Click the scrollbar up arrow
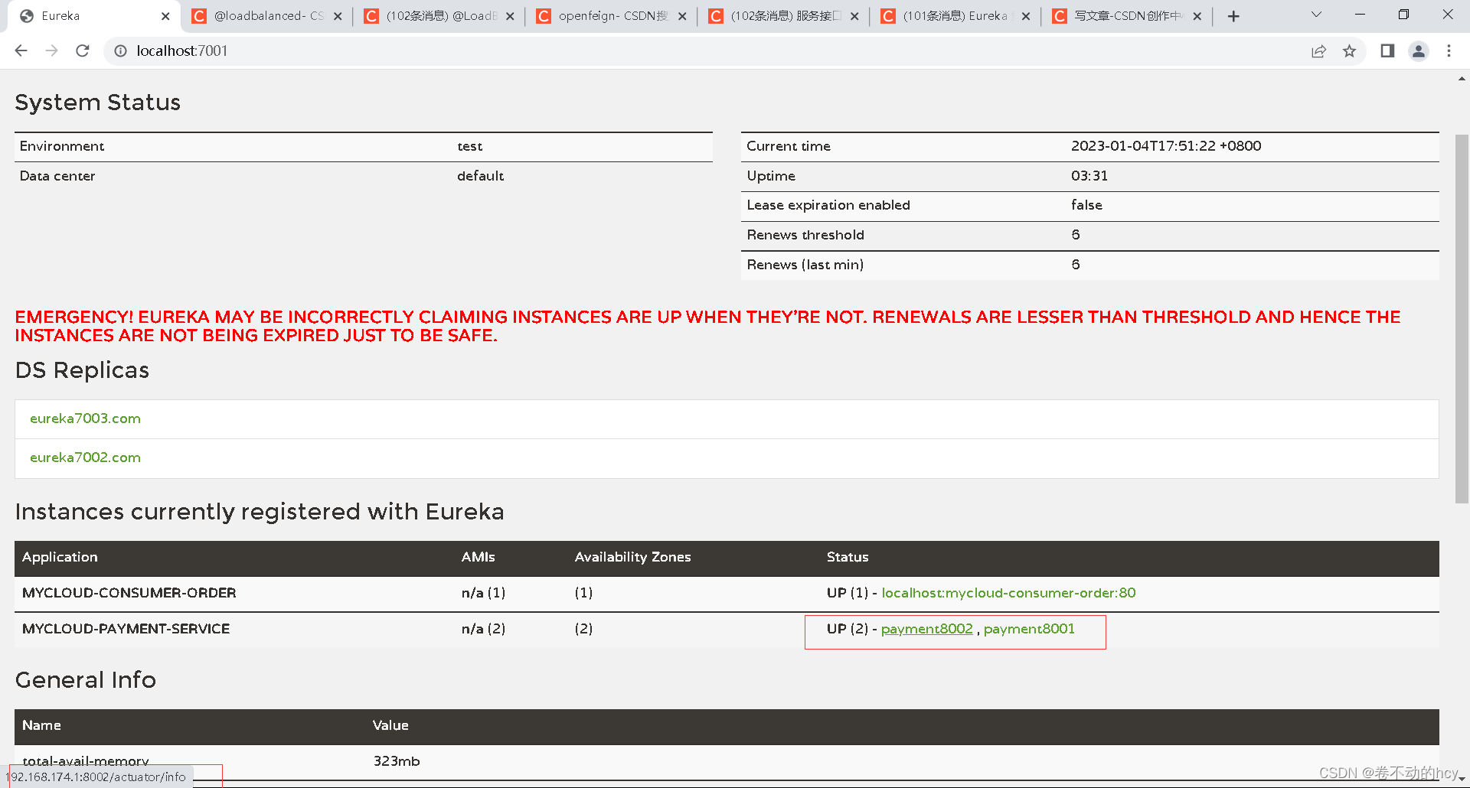 tap(1461, 77)
